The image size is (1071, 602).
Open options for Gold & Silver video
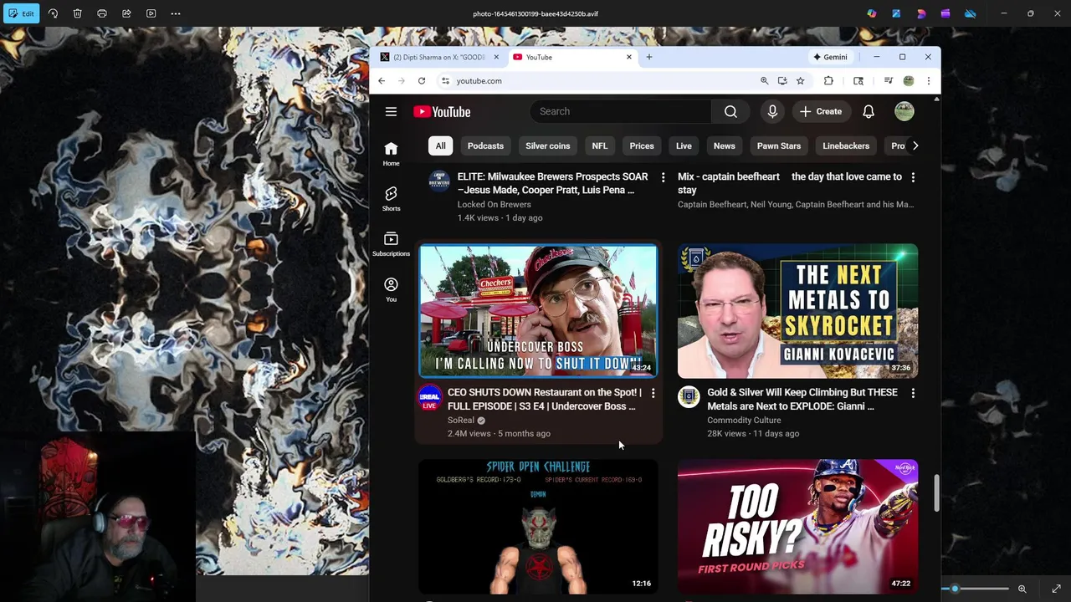(913, 393)
